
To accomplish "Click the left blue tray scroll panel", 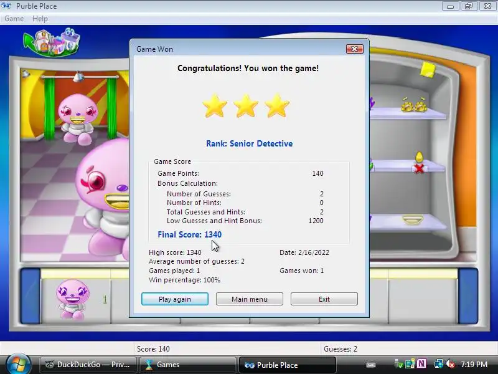I will coord(31,295).
